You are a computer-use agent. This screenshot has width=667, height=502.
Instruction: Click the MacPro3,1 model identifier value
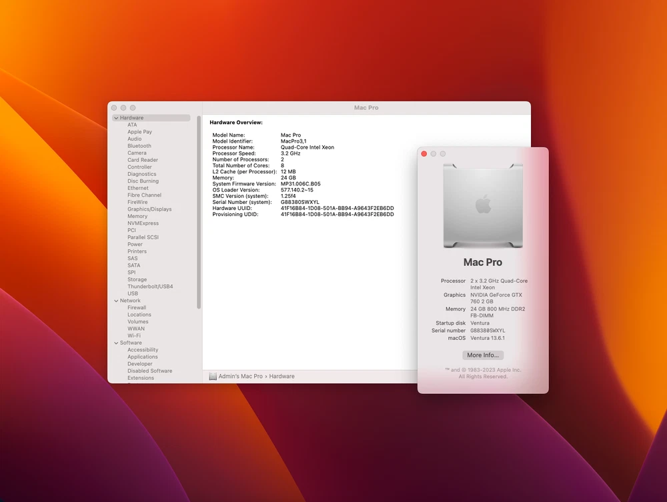point(293,141)
